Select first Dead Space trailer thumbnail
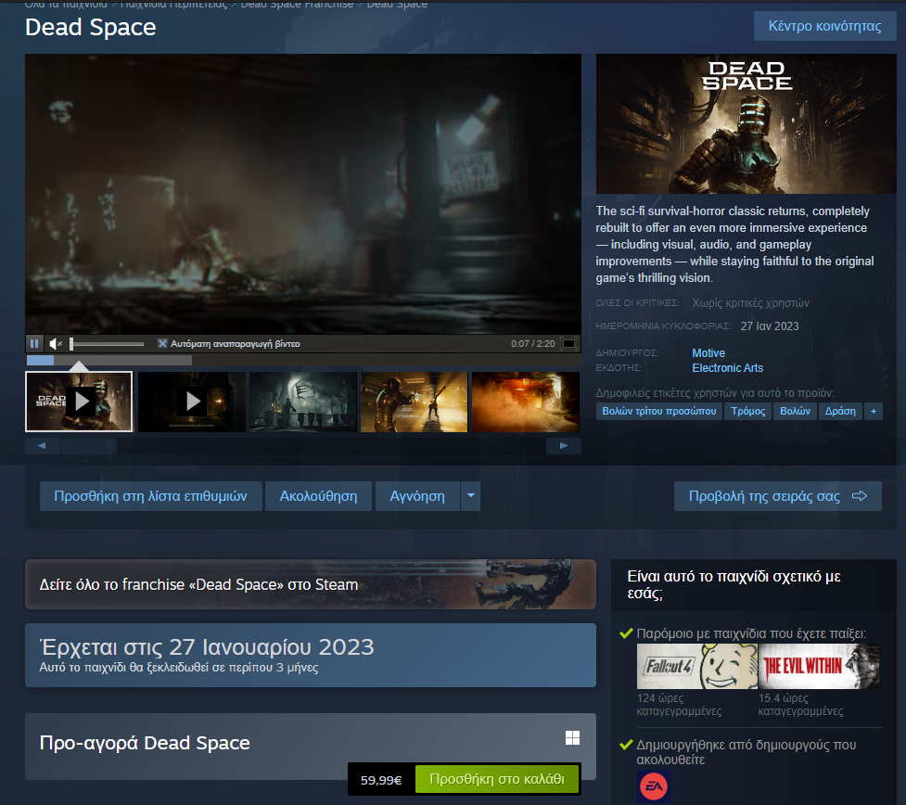The height and width of the screenshot is (805, 906). coord(79,402)
